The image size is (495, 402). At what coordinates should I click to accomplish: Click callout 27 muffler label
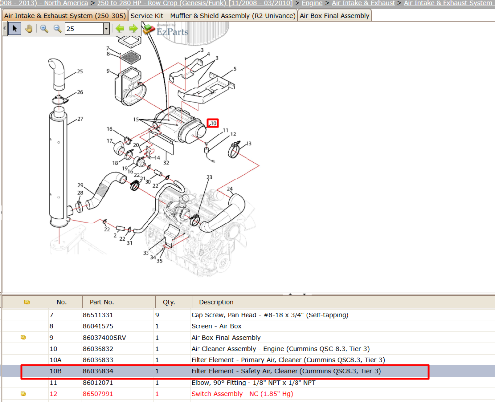pyautogui.click(x=80, y=119)
